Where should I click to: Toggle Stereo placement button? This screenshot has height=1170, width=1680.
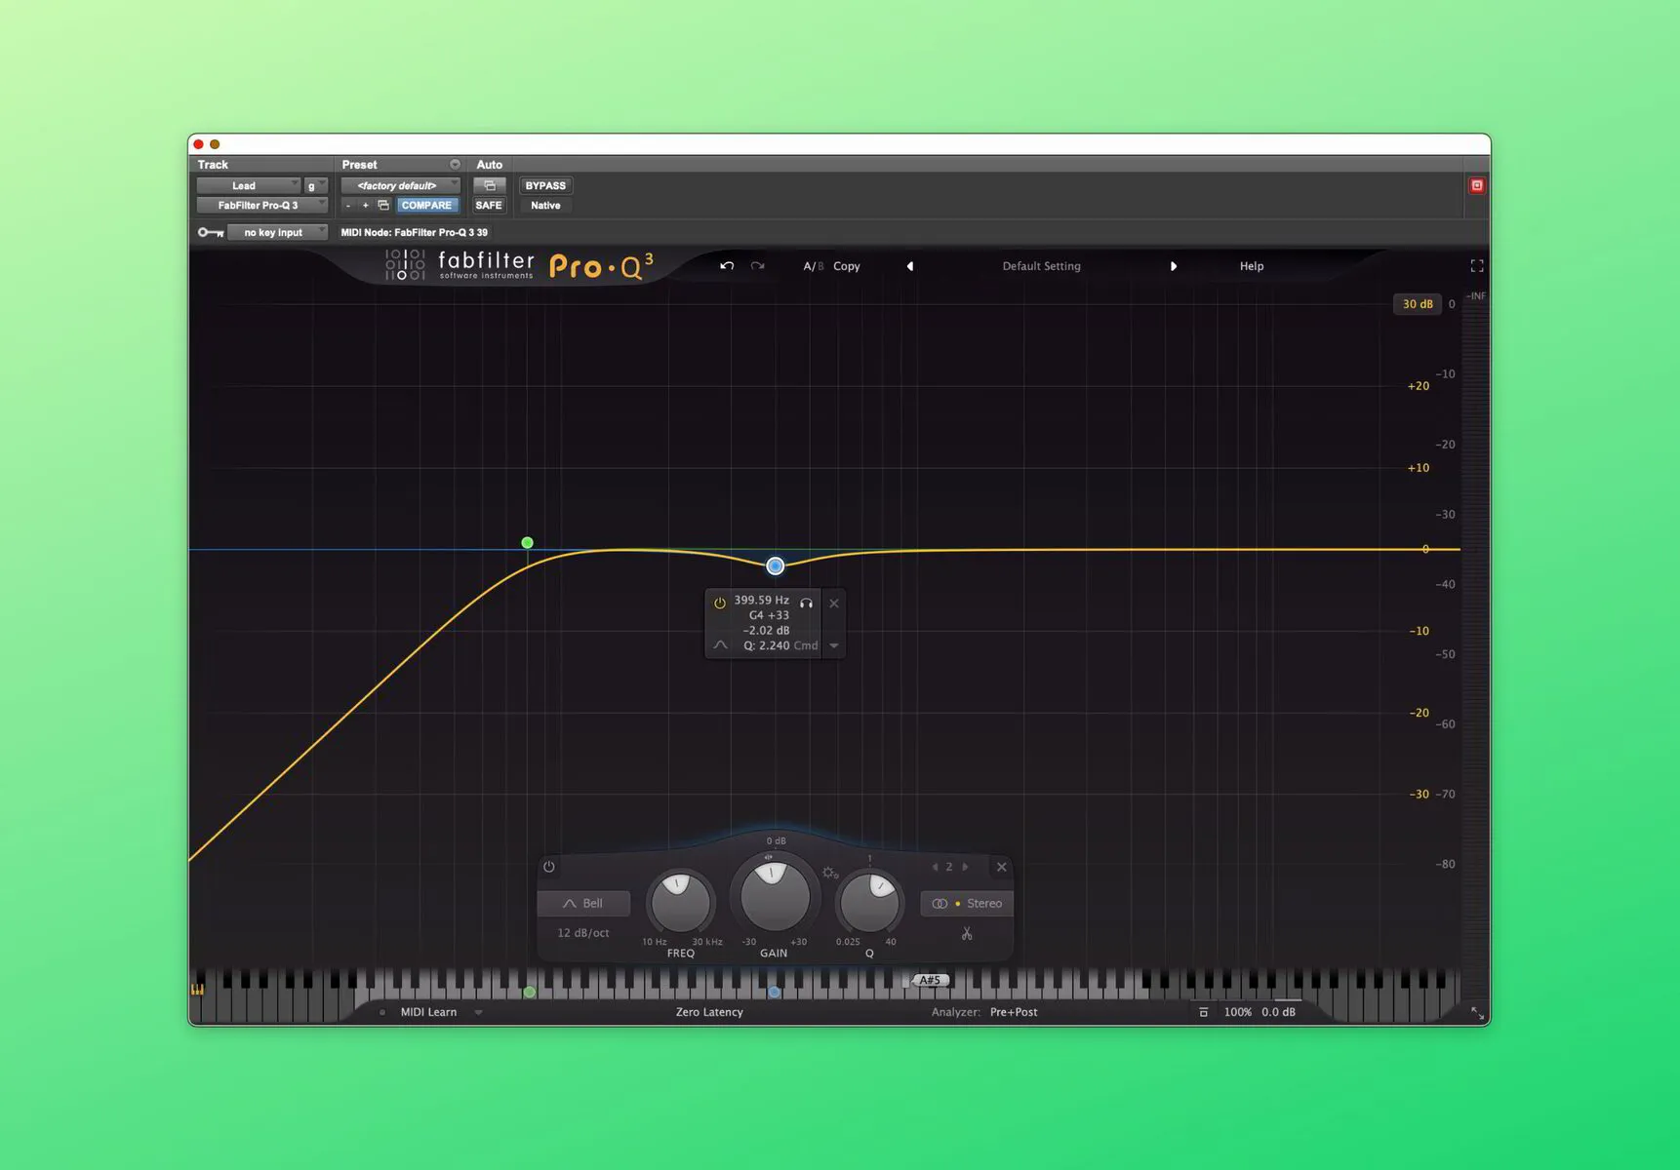pyautogui.click(x=967, y=904)
